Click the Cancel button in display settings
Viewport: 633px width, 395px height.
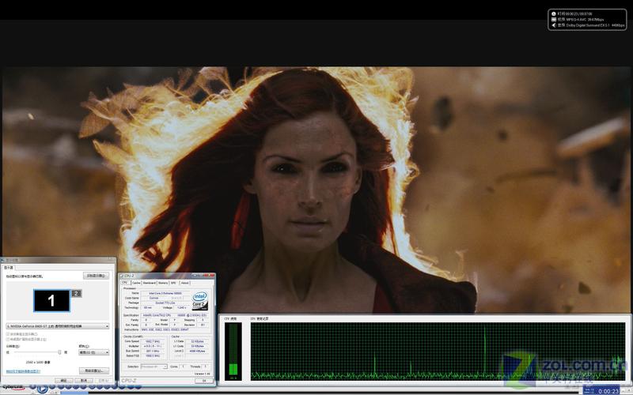84,381
